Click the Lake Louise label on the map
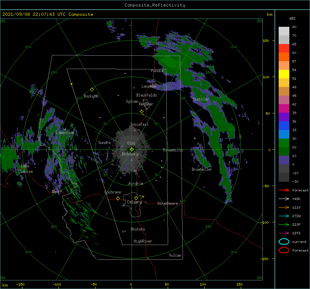The image size is (310, 289). [x=27, y=169]
